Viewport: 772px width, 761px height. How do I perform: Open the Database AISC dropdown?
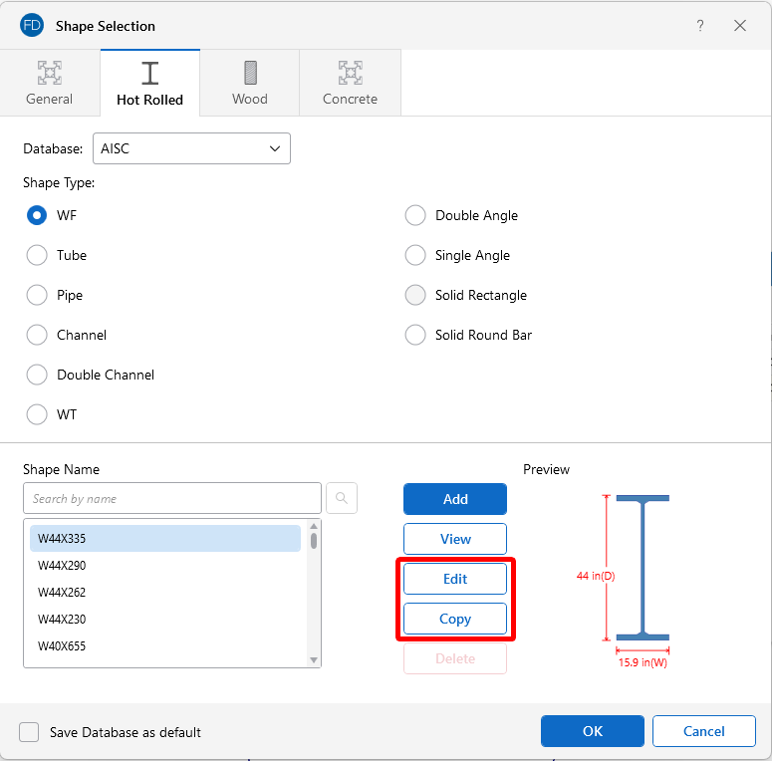(x=191, y=148)
